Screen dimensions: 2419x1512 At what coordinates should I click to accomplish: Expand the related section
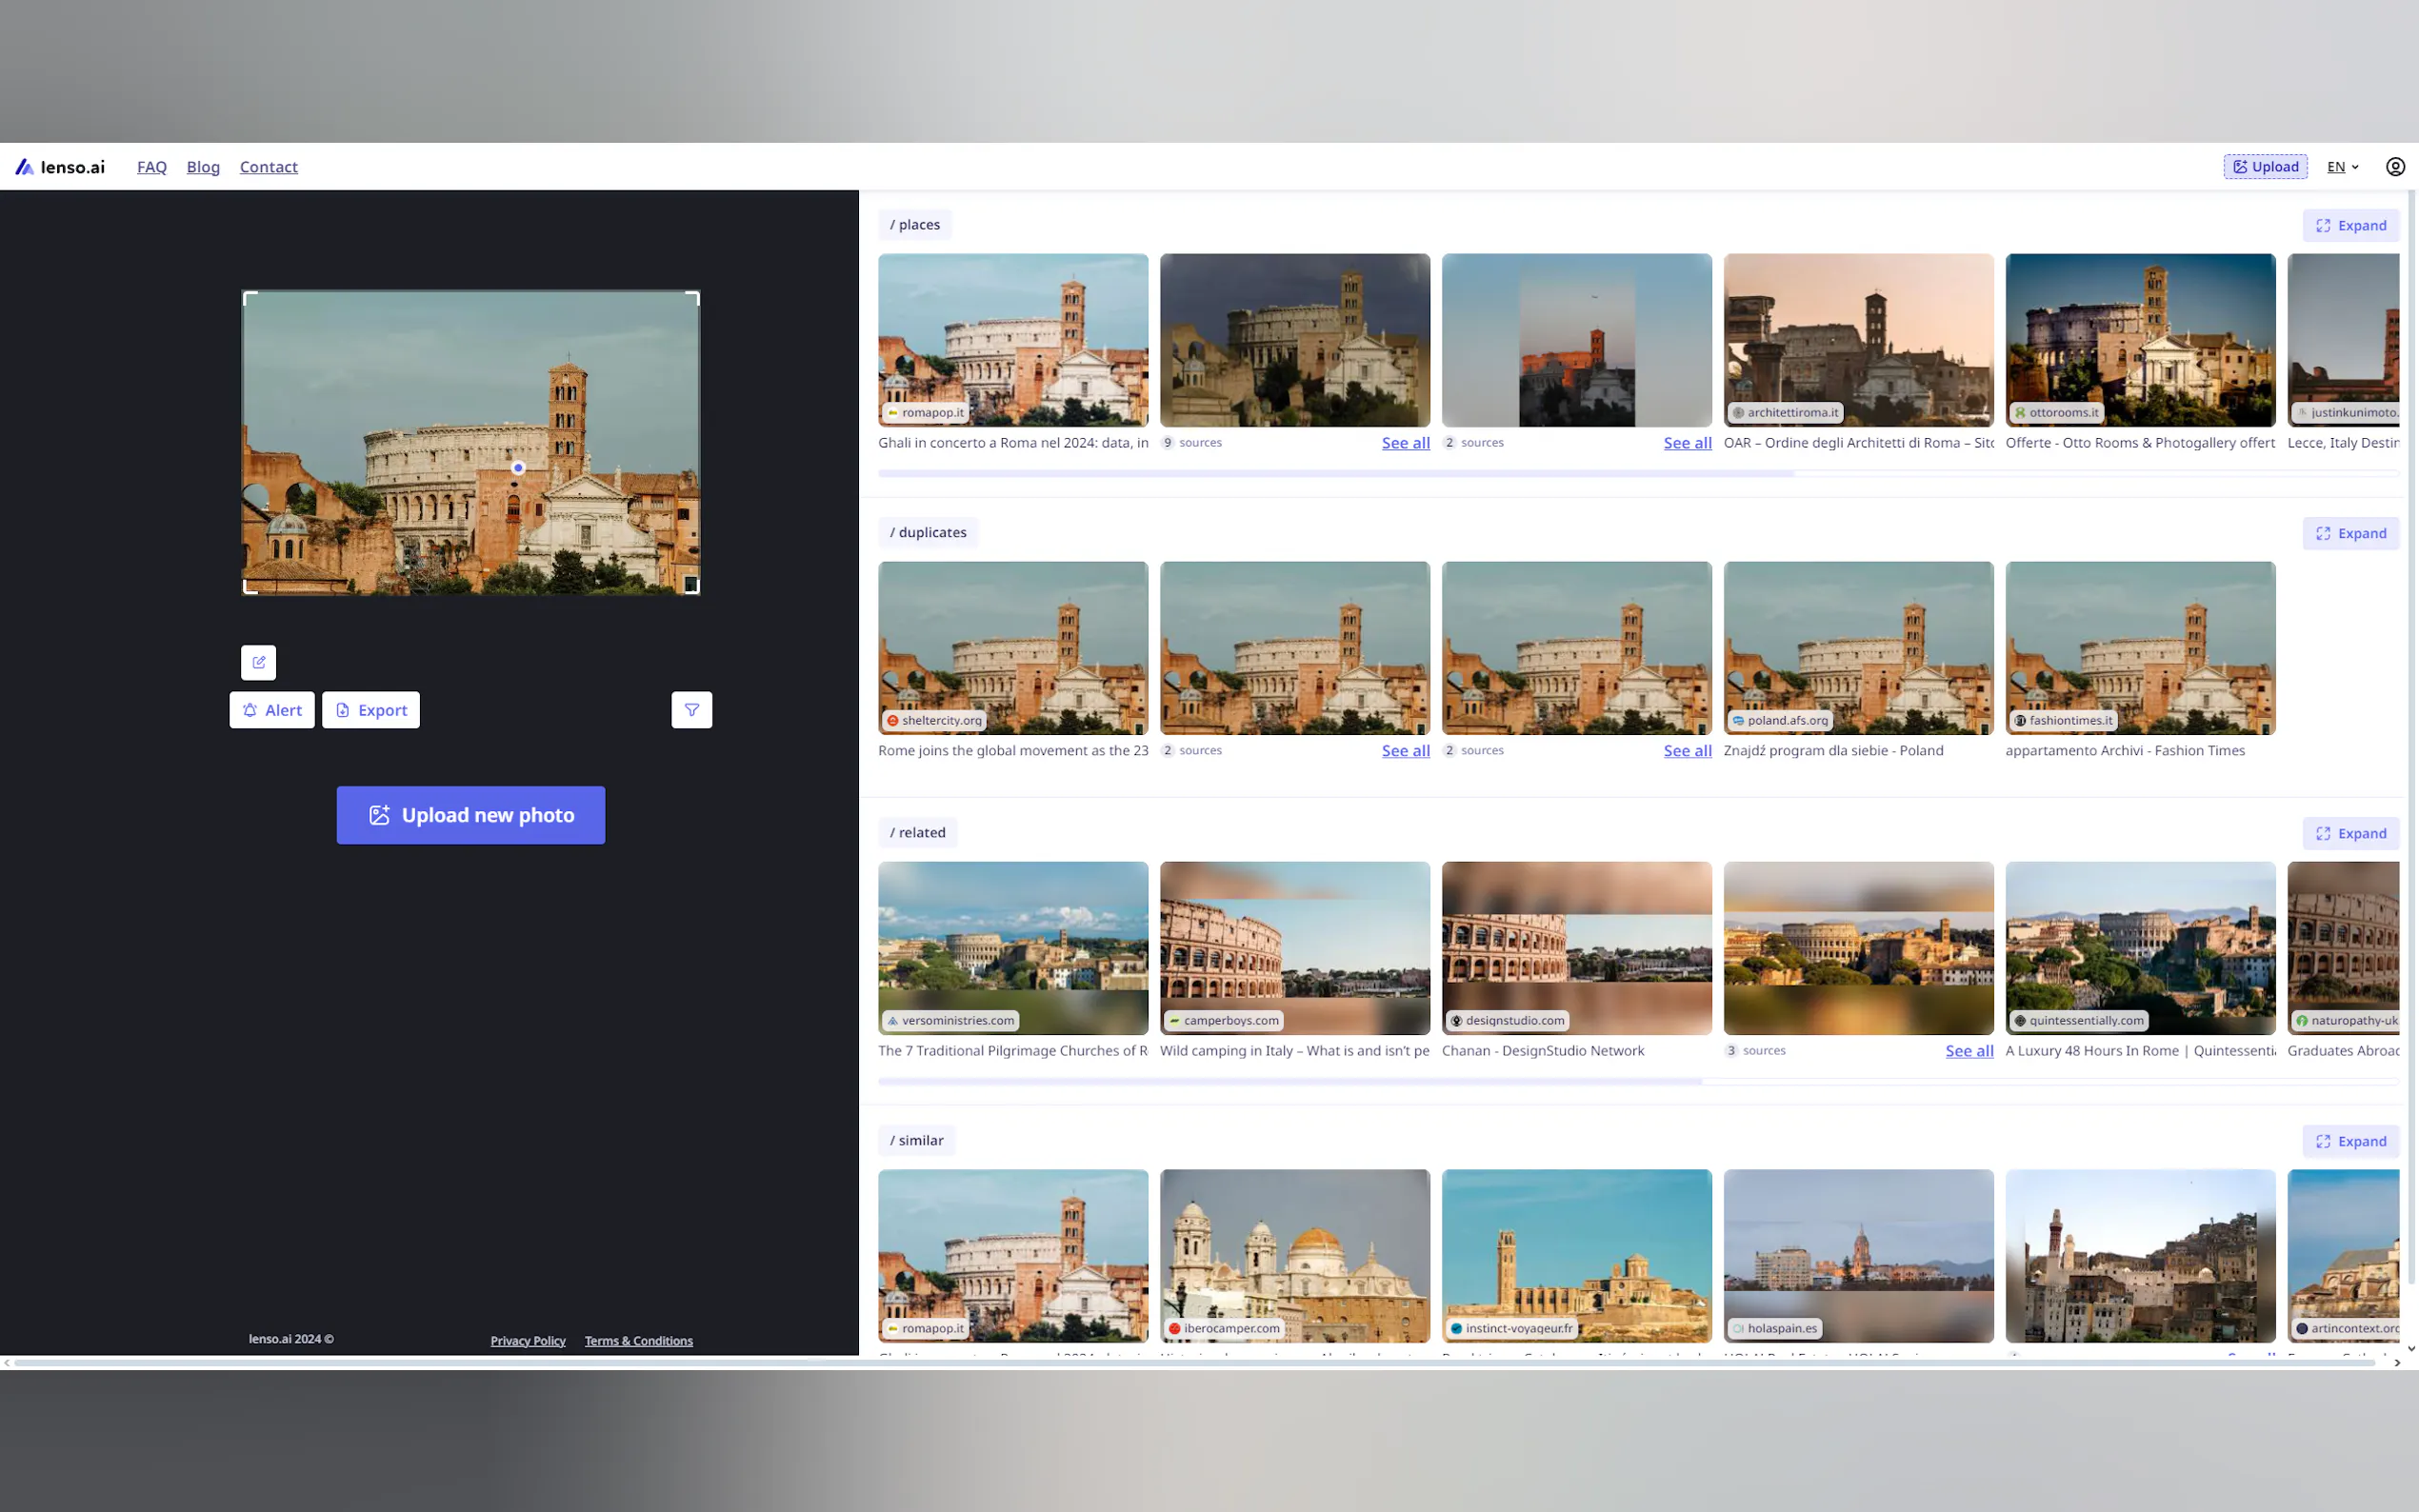point(2350,833)
